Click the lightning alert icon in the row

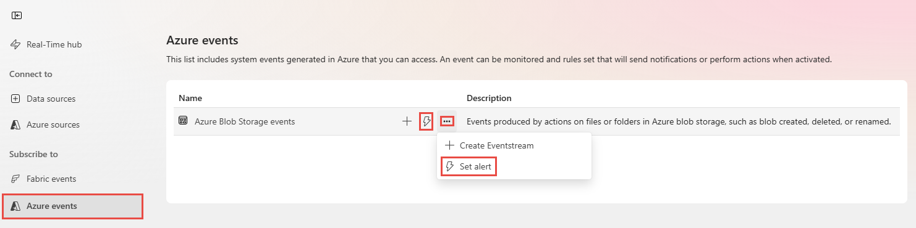click(x=426, y=121)
